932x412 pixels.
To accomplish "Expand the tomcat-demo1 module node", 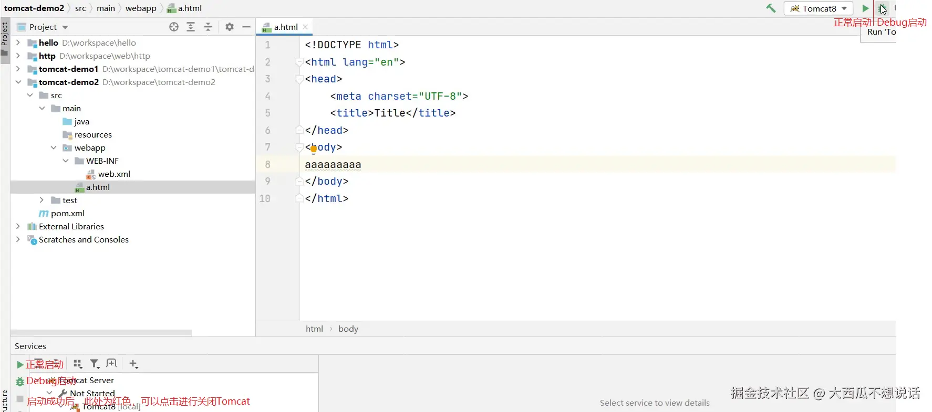I will coord(18,69).
